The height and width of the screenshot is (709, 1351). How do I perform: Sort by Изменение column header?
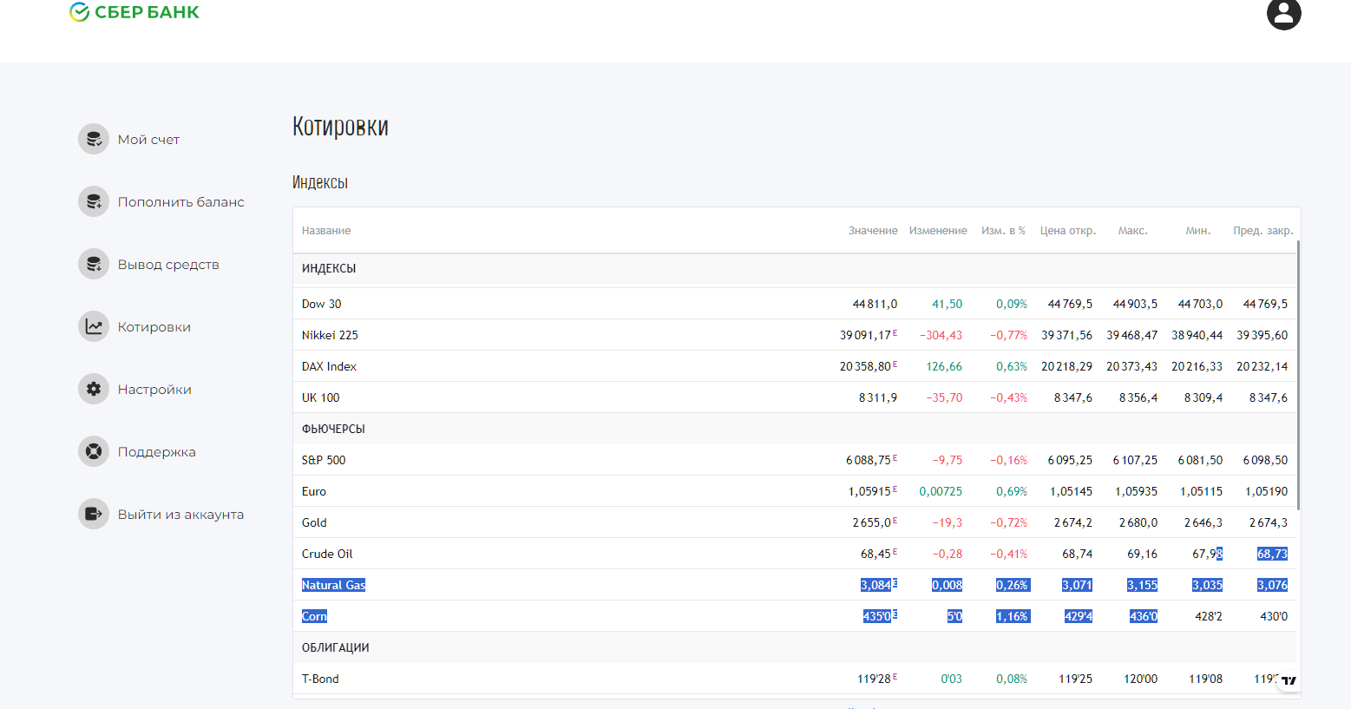point(938,231)
